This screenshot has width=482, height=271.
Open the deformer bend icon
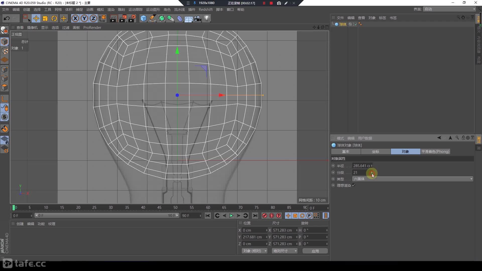click(180, 18)
